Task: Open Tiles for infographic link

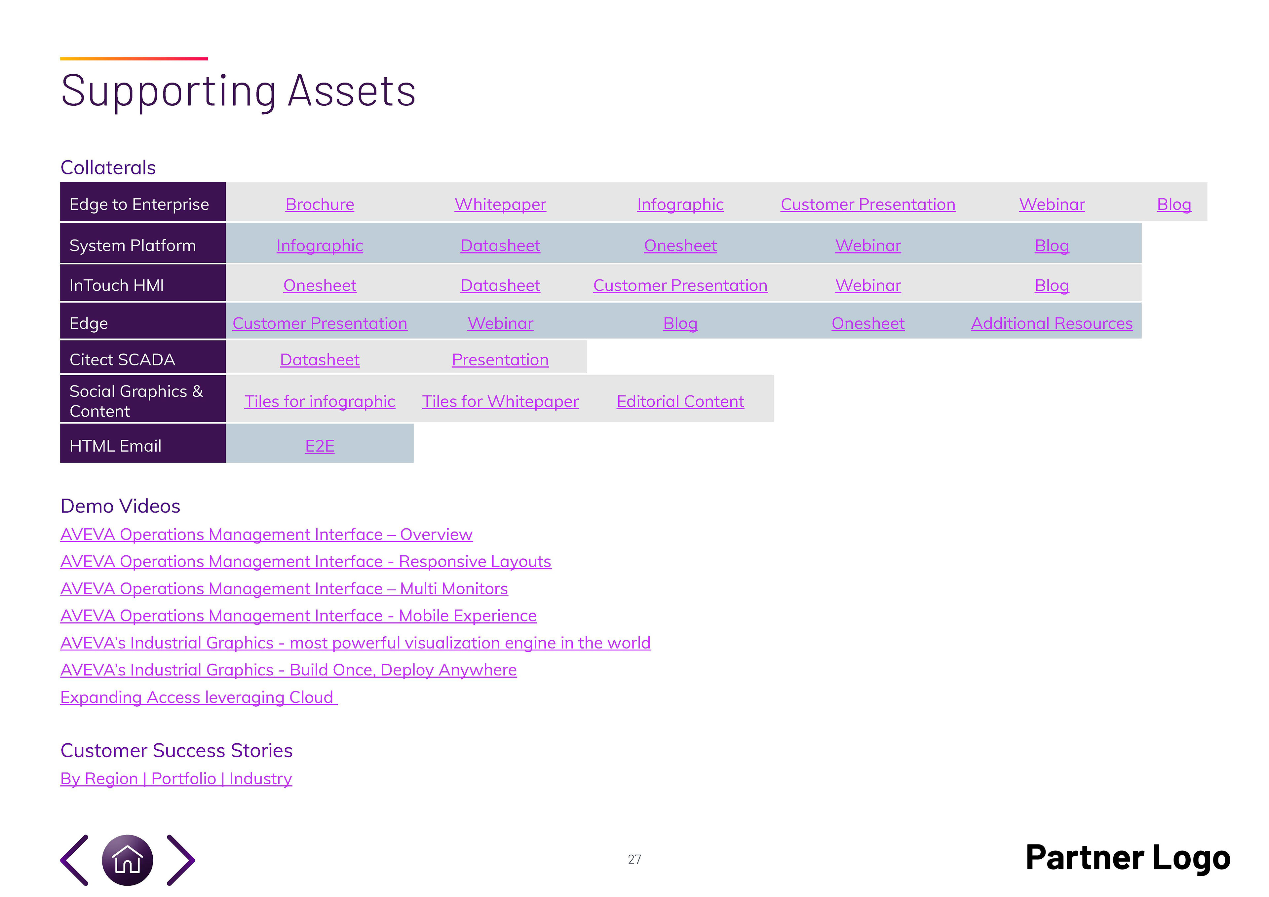Action: pos(320,401)
